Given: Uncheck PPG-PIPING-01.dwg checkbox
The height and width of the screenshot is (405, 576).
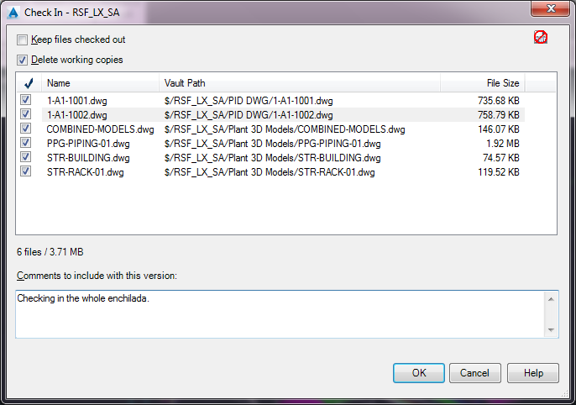Looking at the screenshot, I should coord(26,144).
